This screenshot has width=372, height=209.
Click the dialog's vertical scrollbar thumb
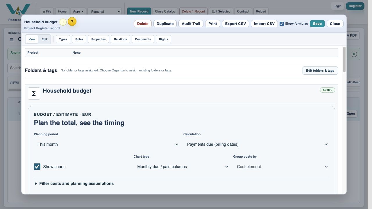pos(345,59)
